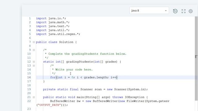Click 'import java.math.*;' on line 2
This screenshot has height=111, width=198.
(x=53, y=22)
